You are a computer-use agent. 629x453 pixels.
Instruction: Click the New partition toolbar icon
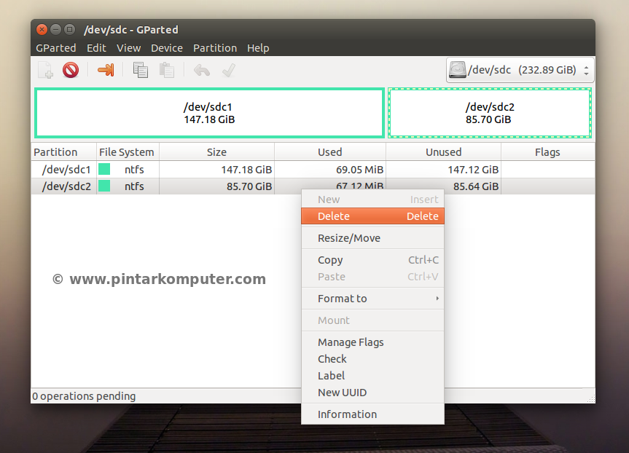click(x=45, y=70)
